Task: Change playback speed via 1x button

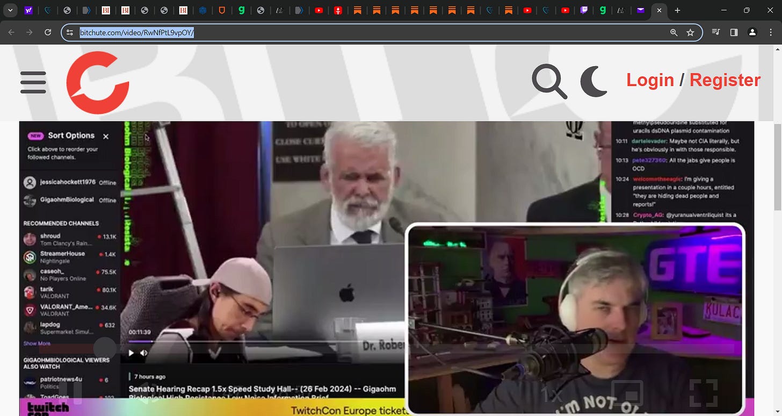Action: point(551,395)
